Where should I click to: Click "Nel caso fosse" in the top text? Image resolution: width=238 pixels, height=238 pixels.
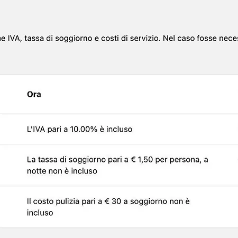(190, 38)
